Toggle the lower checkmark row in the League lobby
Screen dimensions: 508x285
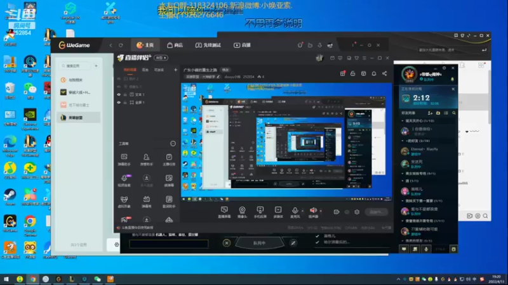(x=317, y=242)
